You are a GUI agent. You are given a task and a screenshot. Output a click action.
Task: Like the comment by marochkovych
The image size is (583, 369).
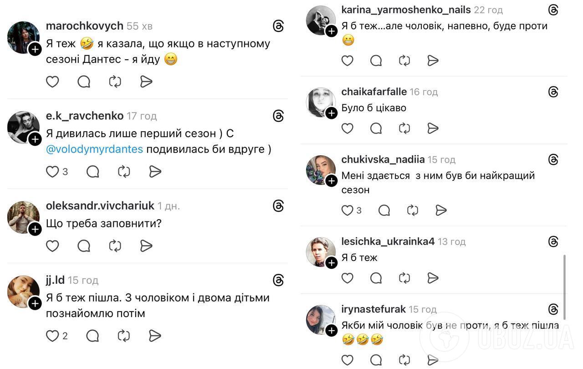52,81
